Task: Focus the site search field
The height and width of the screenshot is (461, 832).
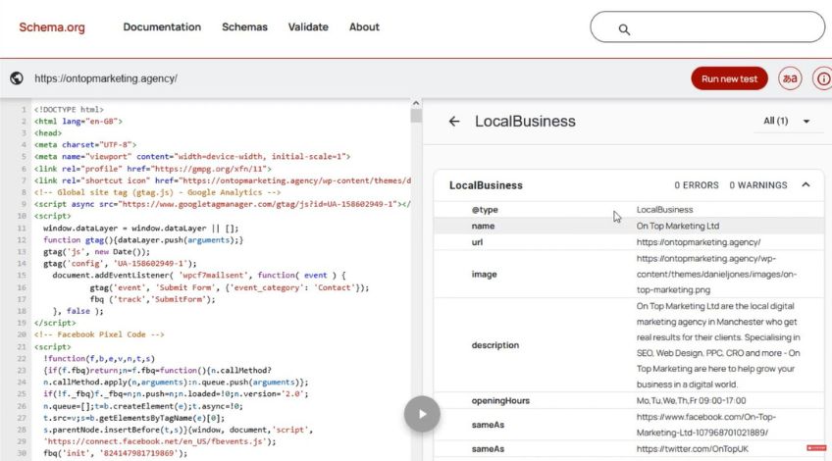Action: 707,27
